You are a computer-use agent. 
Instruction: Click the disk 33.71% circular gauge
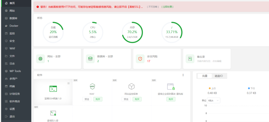172,32
